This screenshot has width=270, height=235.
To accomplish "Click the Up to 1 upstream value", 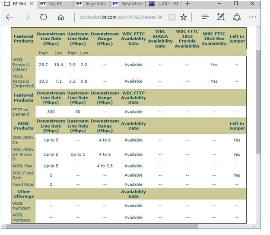I will (x=78, y=155).
